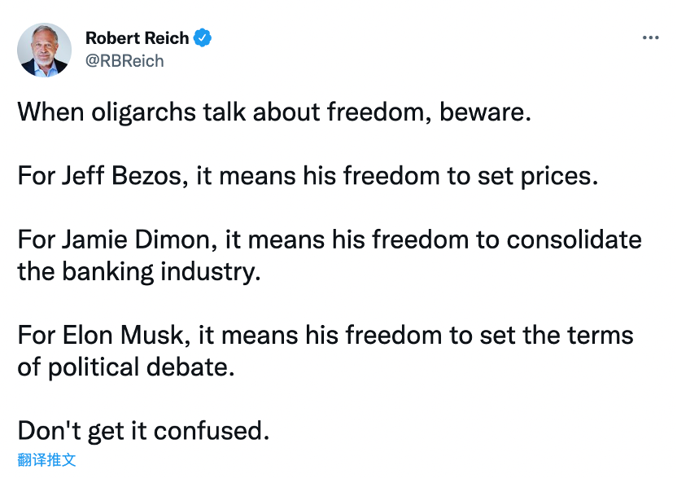Click the line ending 'consolidate' about Jamie Dimon
Image resolution: width=677 pixels, height=479 pixels.
(330, 240)
